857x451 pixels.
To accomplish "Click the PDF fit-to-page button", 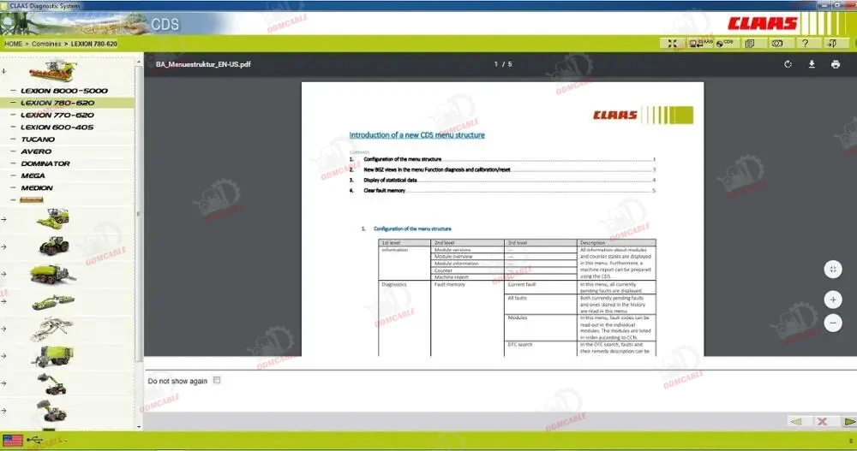I will point(832,270).
